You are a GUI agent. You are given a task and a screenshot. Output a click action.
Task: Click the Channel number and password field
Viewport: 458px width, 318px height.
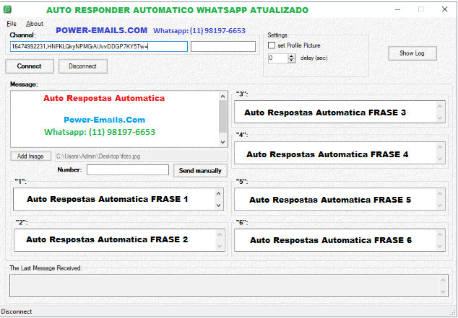99,47
